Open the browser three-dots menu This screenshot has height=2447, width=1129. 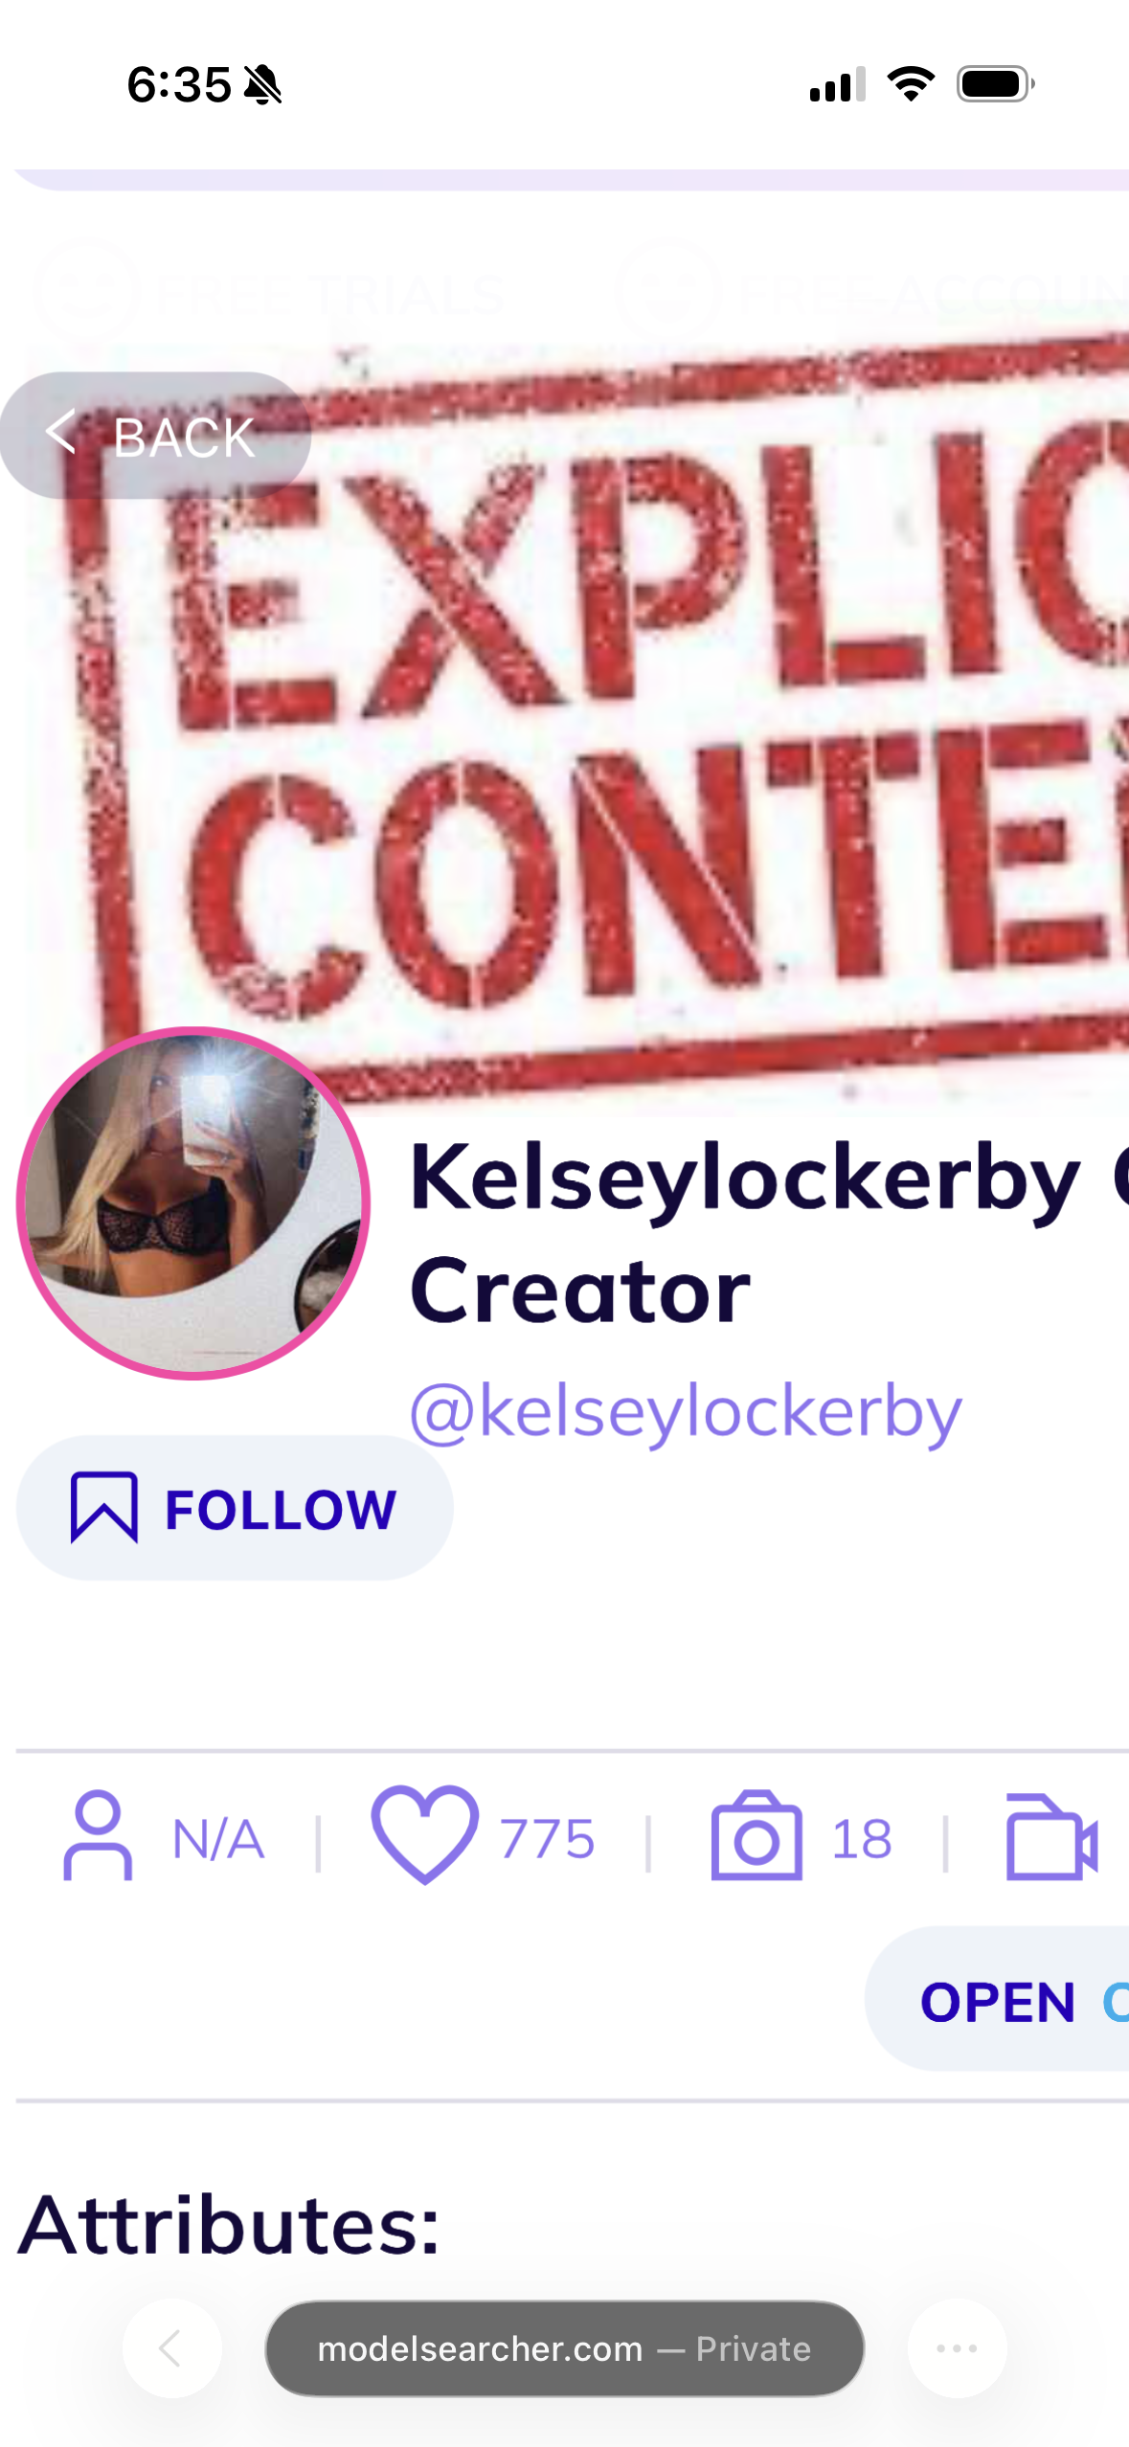957,2348
